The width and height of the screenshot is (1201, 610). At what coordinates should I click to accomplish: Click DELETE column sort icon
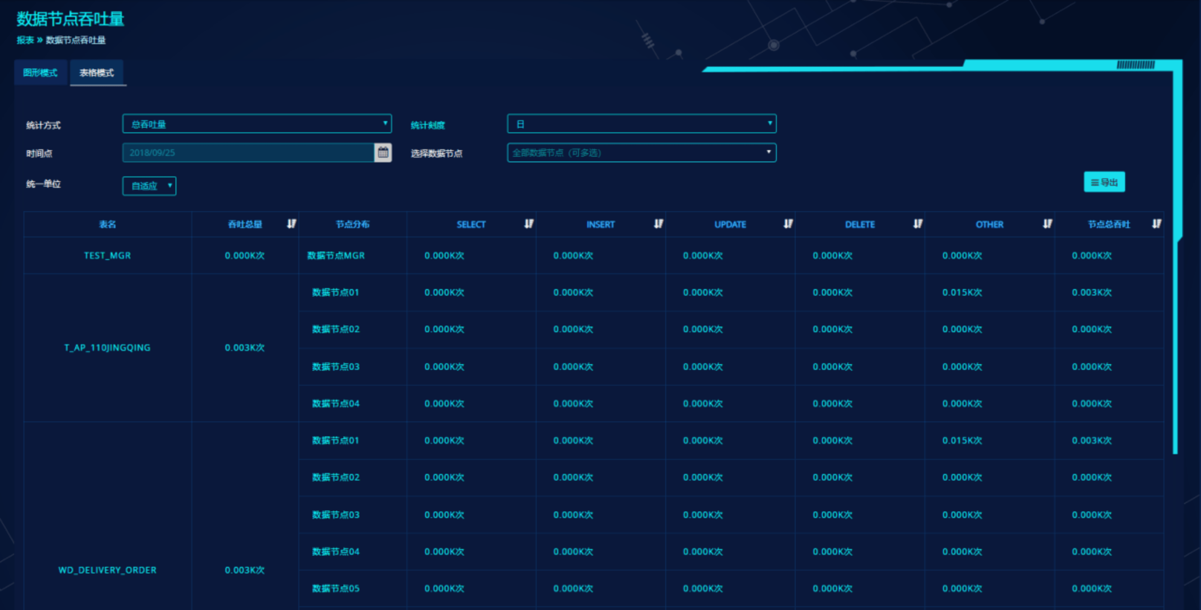coord(918,224)
